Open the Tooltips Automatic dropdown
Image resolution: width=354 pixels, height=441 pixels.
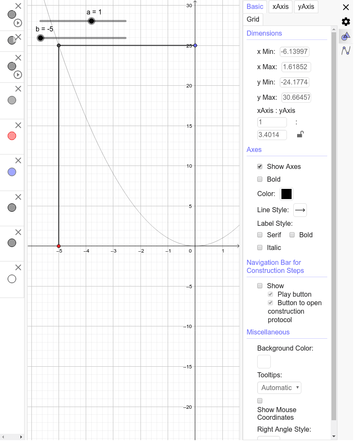pos(279,388)
